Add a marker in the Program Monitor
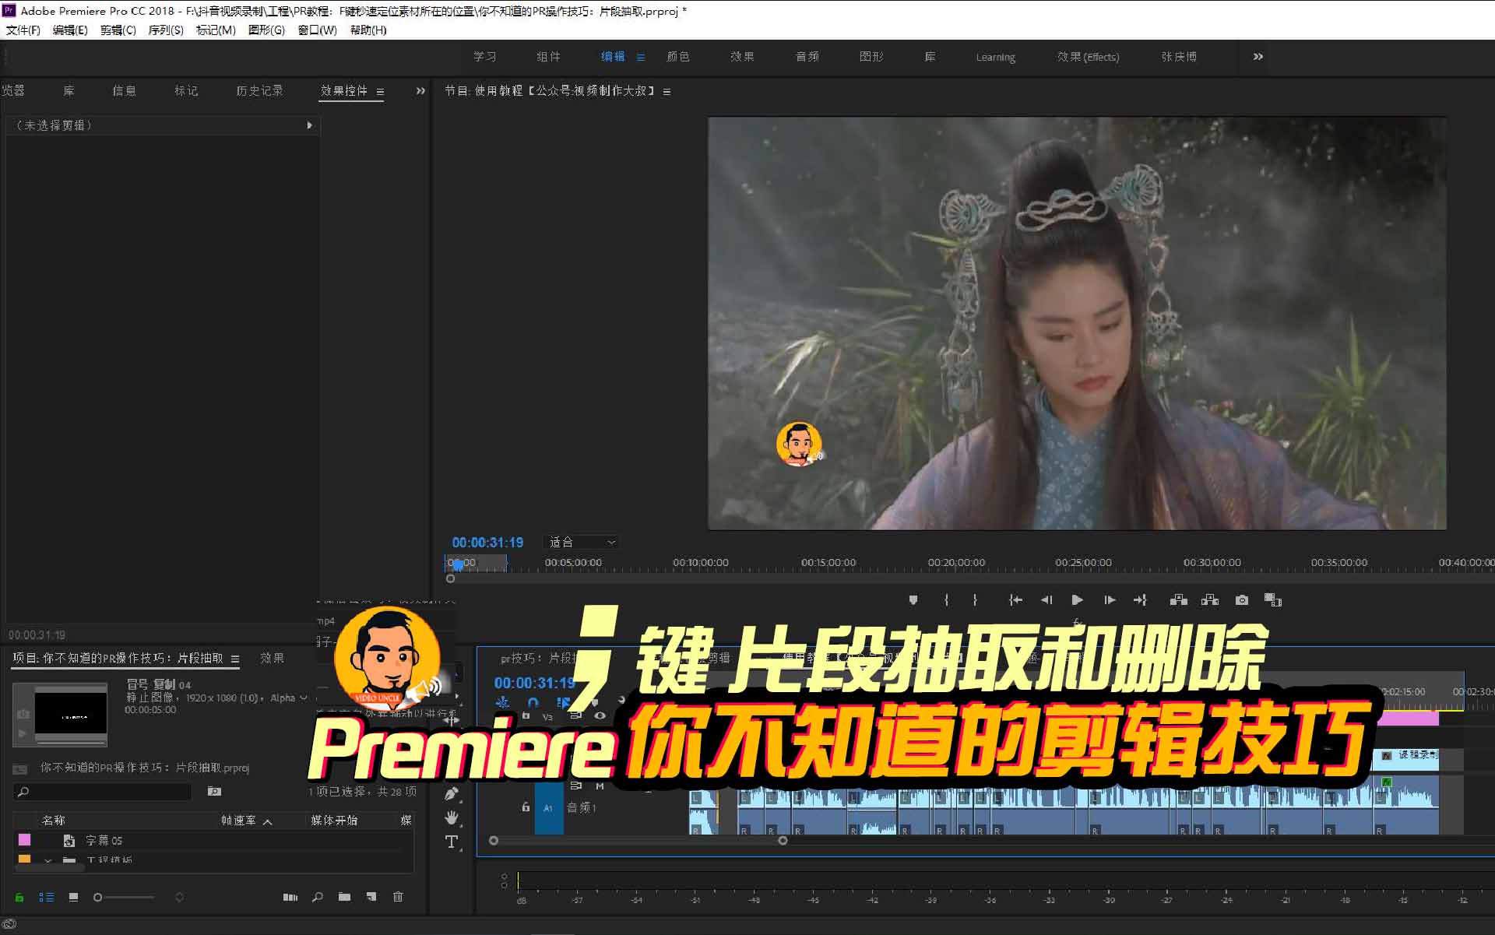Screen dimensions: 1495x935 click(x=913, y=599)
